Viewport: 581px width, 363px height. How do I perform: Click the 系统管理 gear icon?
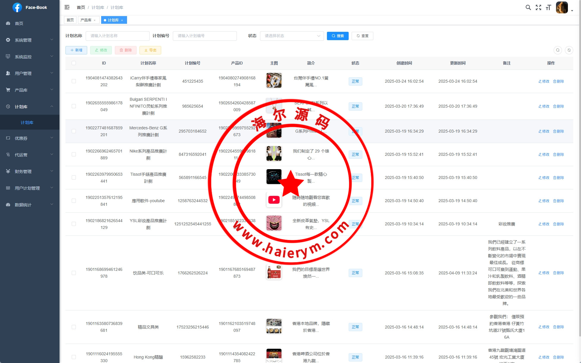(8, 40)
